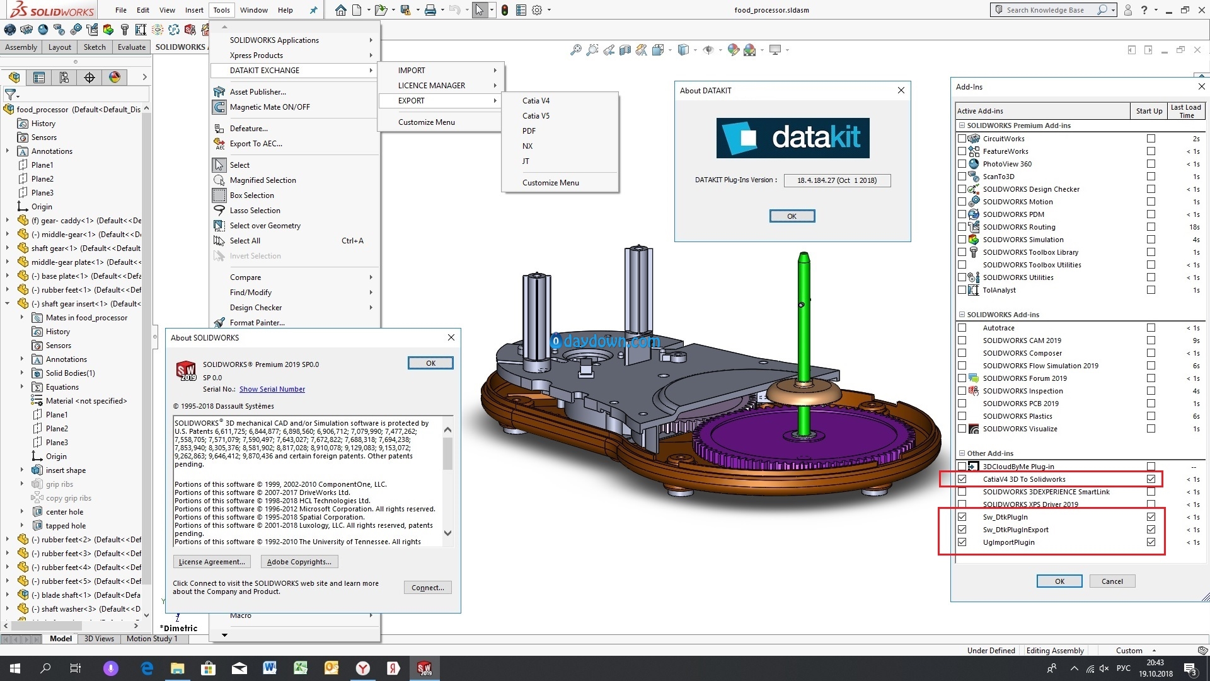Screen dimensions: 1210x681
Task: Open the Insert menu in the menu bar
Action: coord(194,10)
